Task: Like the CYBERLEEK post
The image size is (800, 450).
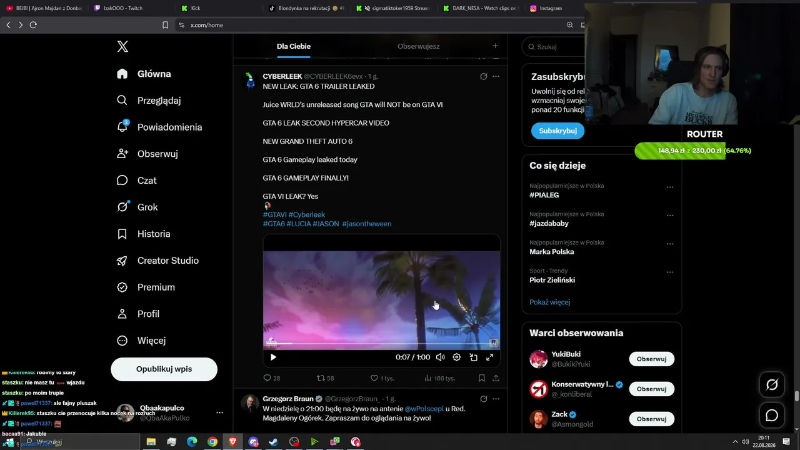Action: (x=382, y=378)
